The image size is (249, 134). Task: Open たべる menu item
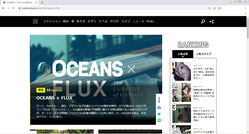click(x=103, y=21)
